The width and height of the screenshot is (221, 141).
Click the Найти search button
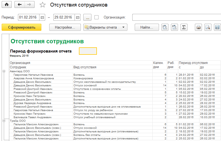pos(147,27)
